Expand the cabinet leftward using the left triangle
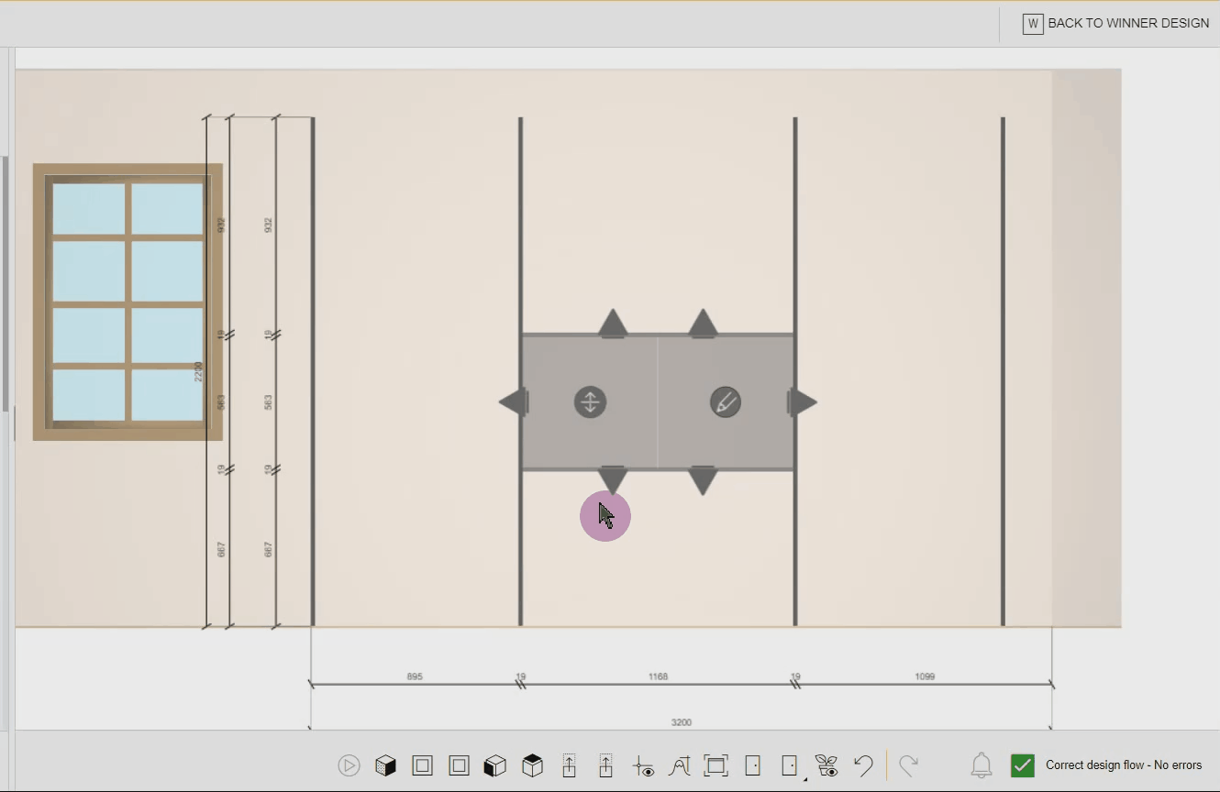 point(515,401)
